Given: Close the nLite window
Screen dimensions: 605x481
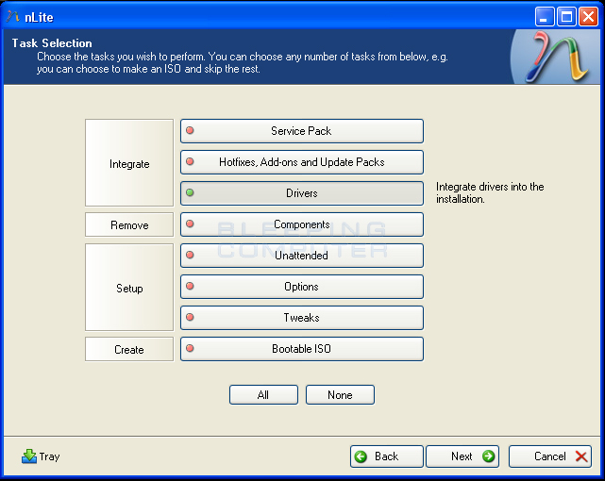Looking at the screenshot, I should pos(588,17).
